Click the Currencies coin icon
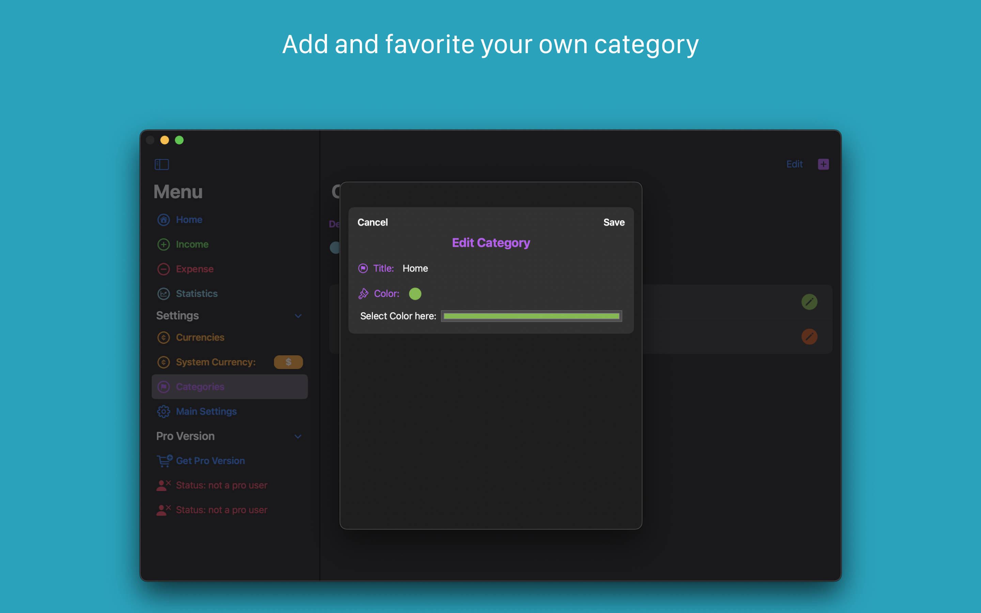This screenshot has height=613, width=981. pos(163,337)
